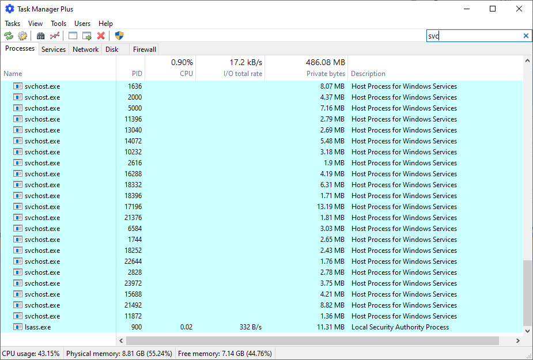533x360 pixels.
Task: Click the process icon of svchost.exe PID 17196
Action: point(18,206)
